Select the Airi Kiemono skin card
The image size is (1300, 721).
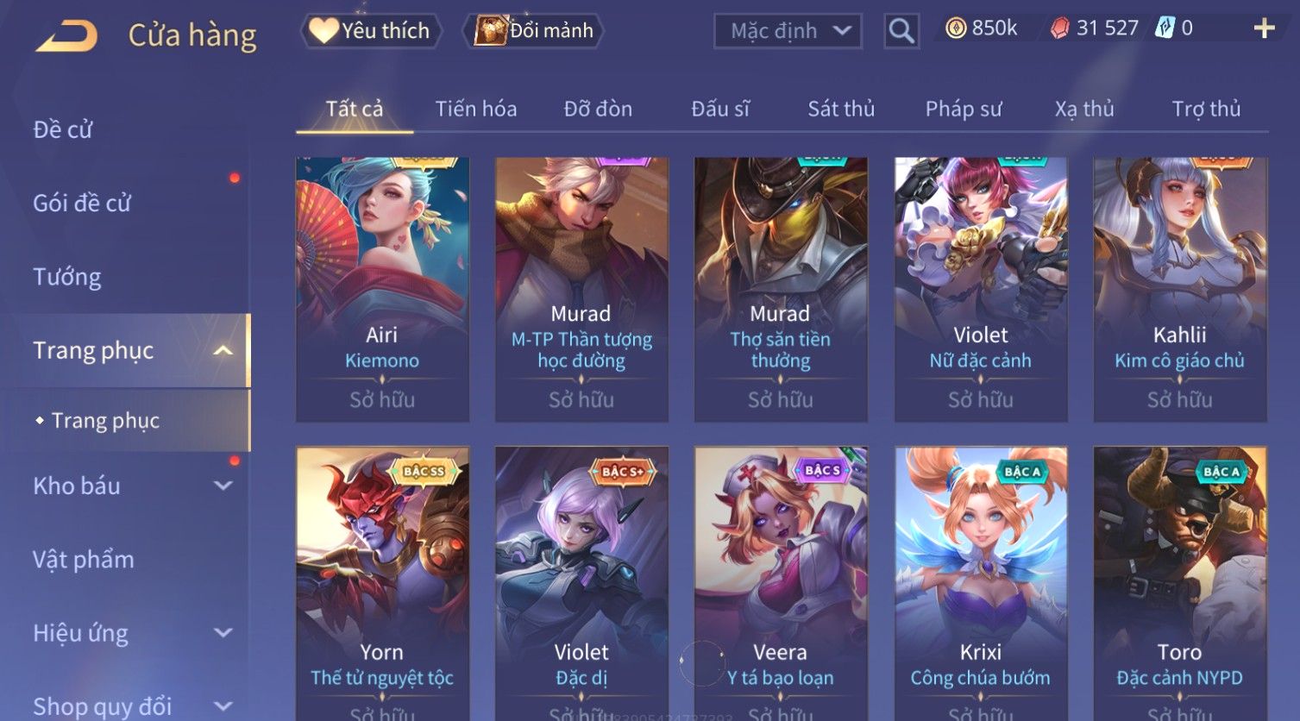382,289
